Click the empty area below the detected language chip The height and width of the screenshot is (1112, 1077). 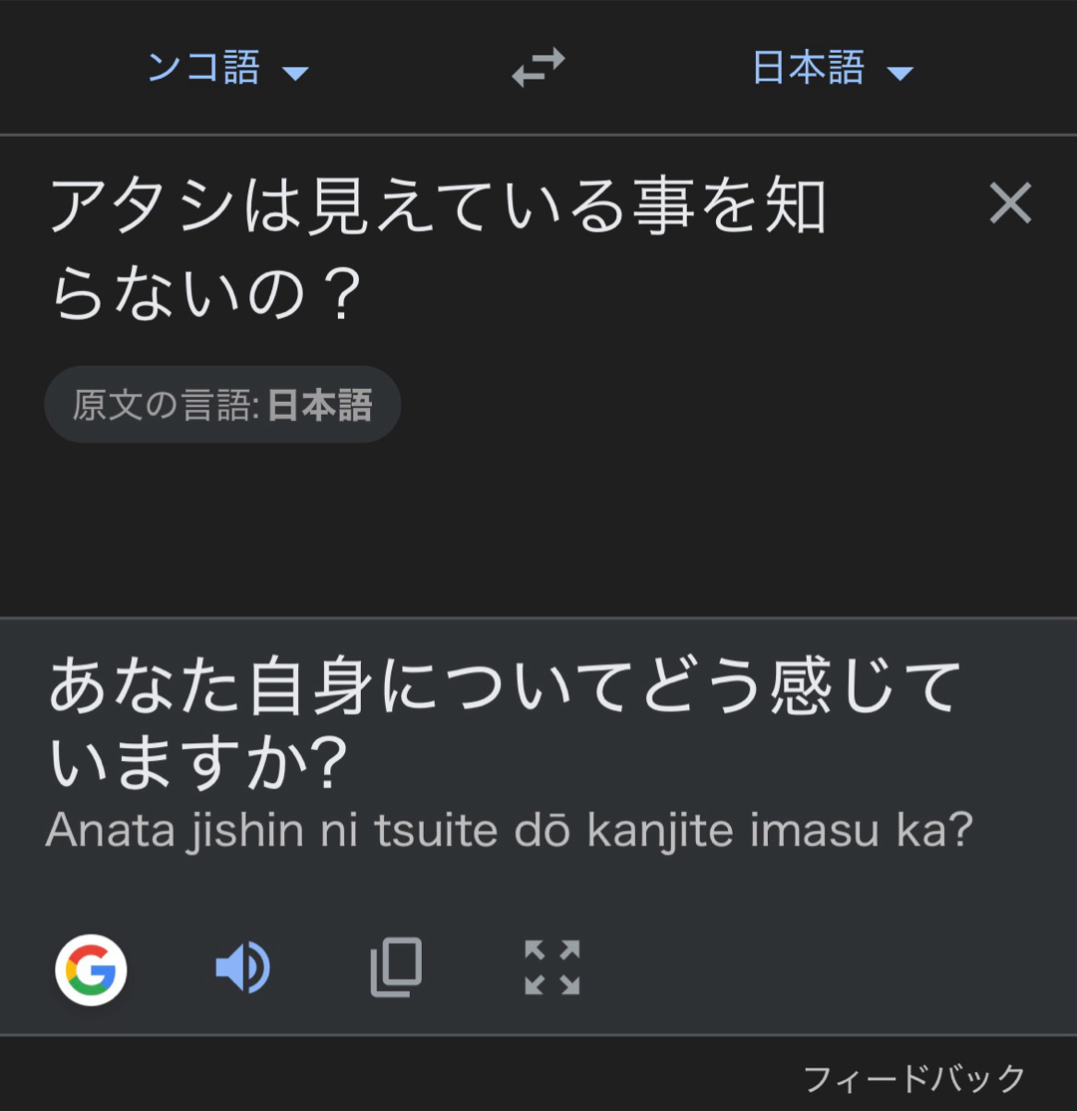[499, 529]
